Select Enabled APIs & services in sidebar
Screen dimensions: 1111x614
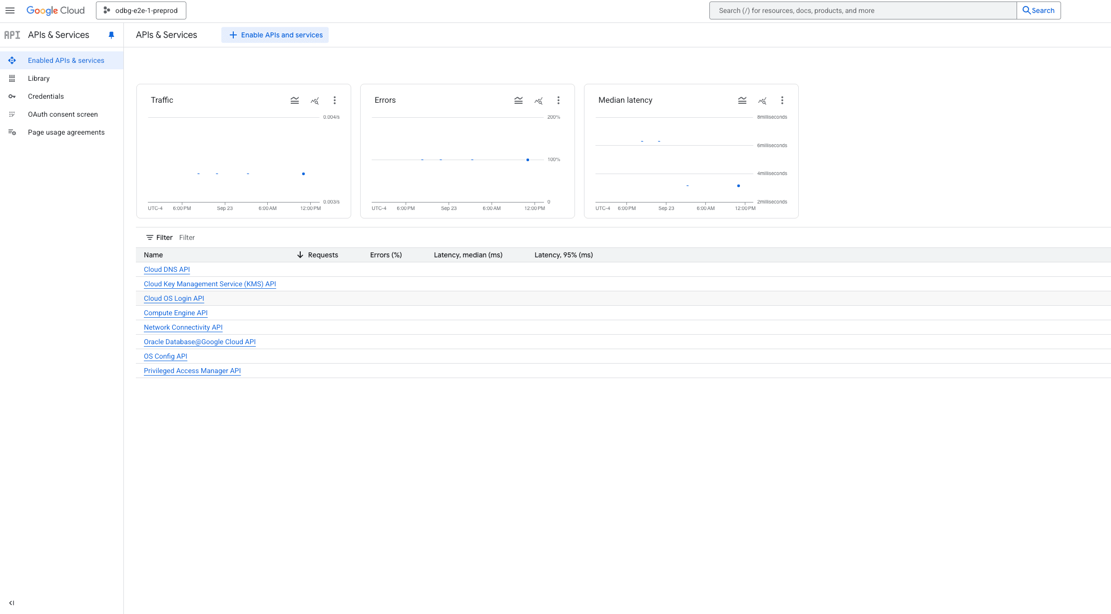[x=66, y=60]
